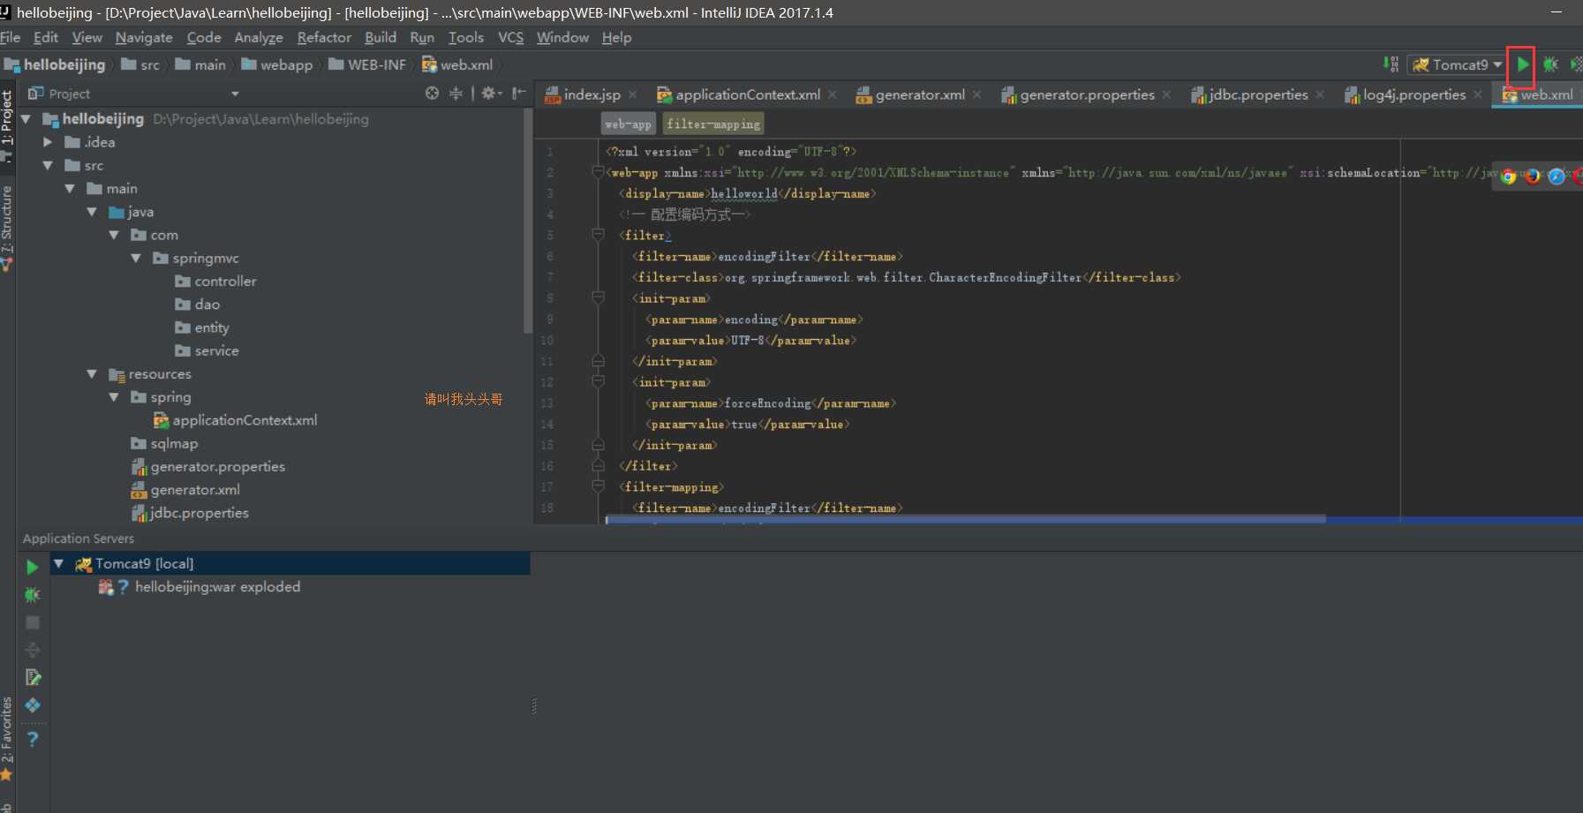Expand the .idea folder

pyautogui.click(x=49, y=141)
